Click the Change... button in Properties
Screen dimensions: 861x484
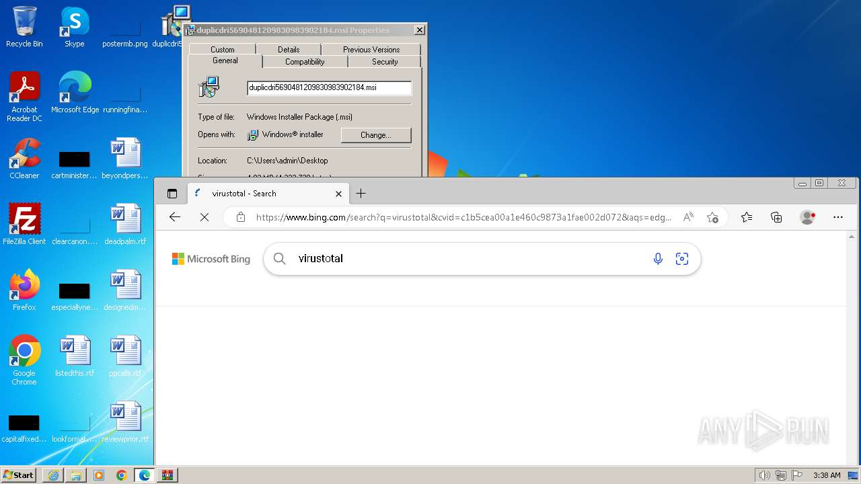pyautogui.click(x=376, y=135)
